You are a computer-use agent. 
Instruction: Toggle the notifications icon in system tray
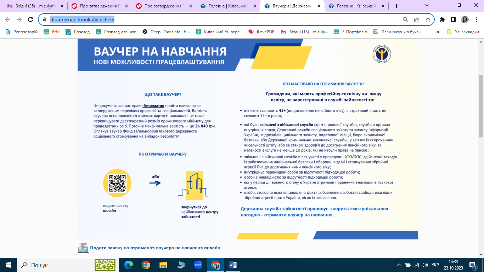pos(472,265)
